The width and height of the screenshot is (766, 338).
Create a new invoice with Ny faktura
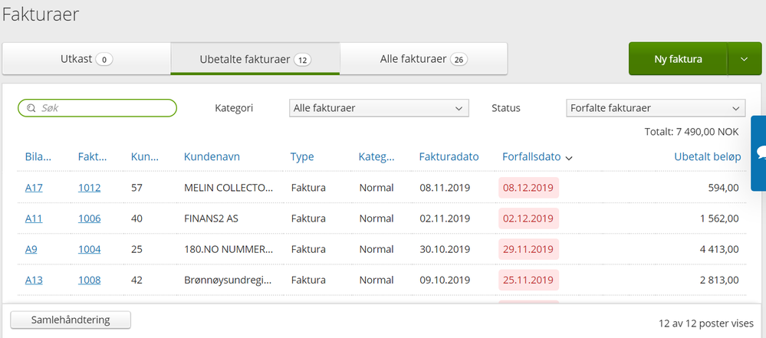[678, 59]
